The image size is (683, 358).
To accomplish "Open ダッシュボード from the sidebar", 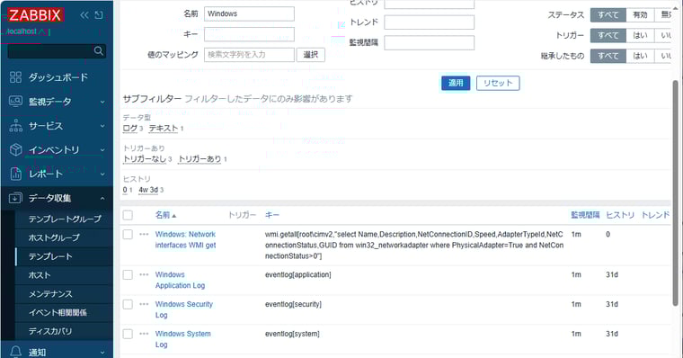I will pyautogui.click(x=58, y=77).
